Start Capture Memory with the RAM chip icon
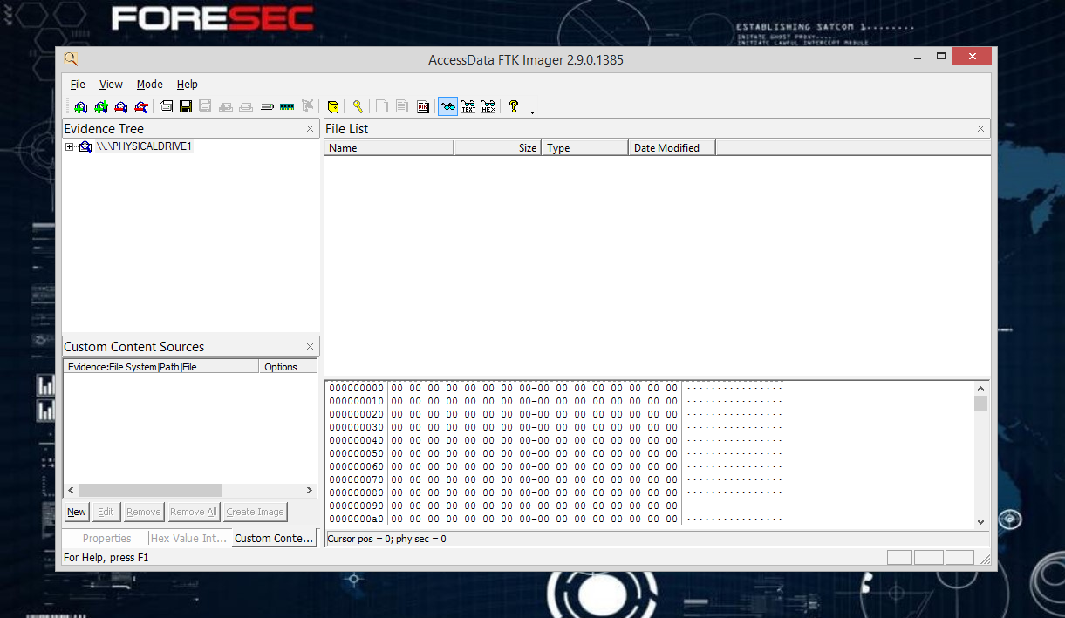The image size is (1065, 618). click(x=287, y=106)
